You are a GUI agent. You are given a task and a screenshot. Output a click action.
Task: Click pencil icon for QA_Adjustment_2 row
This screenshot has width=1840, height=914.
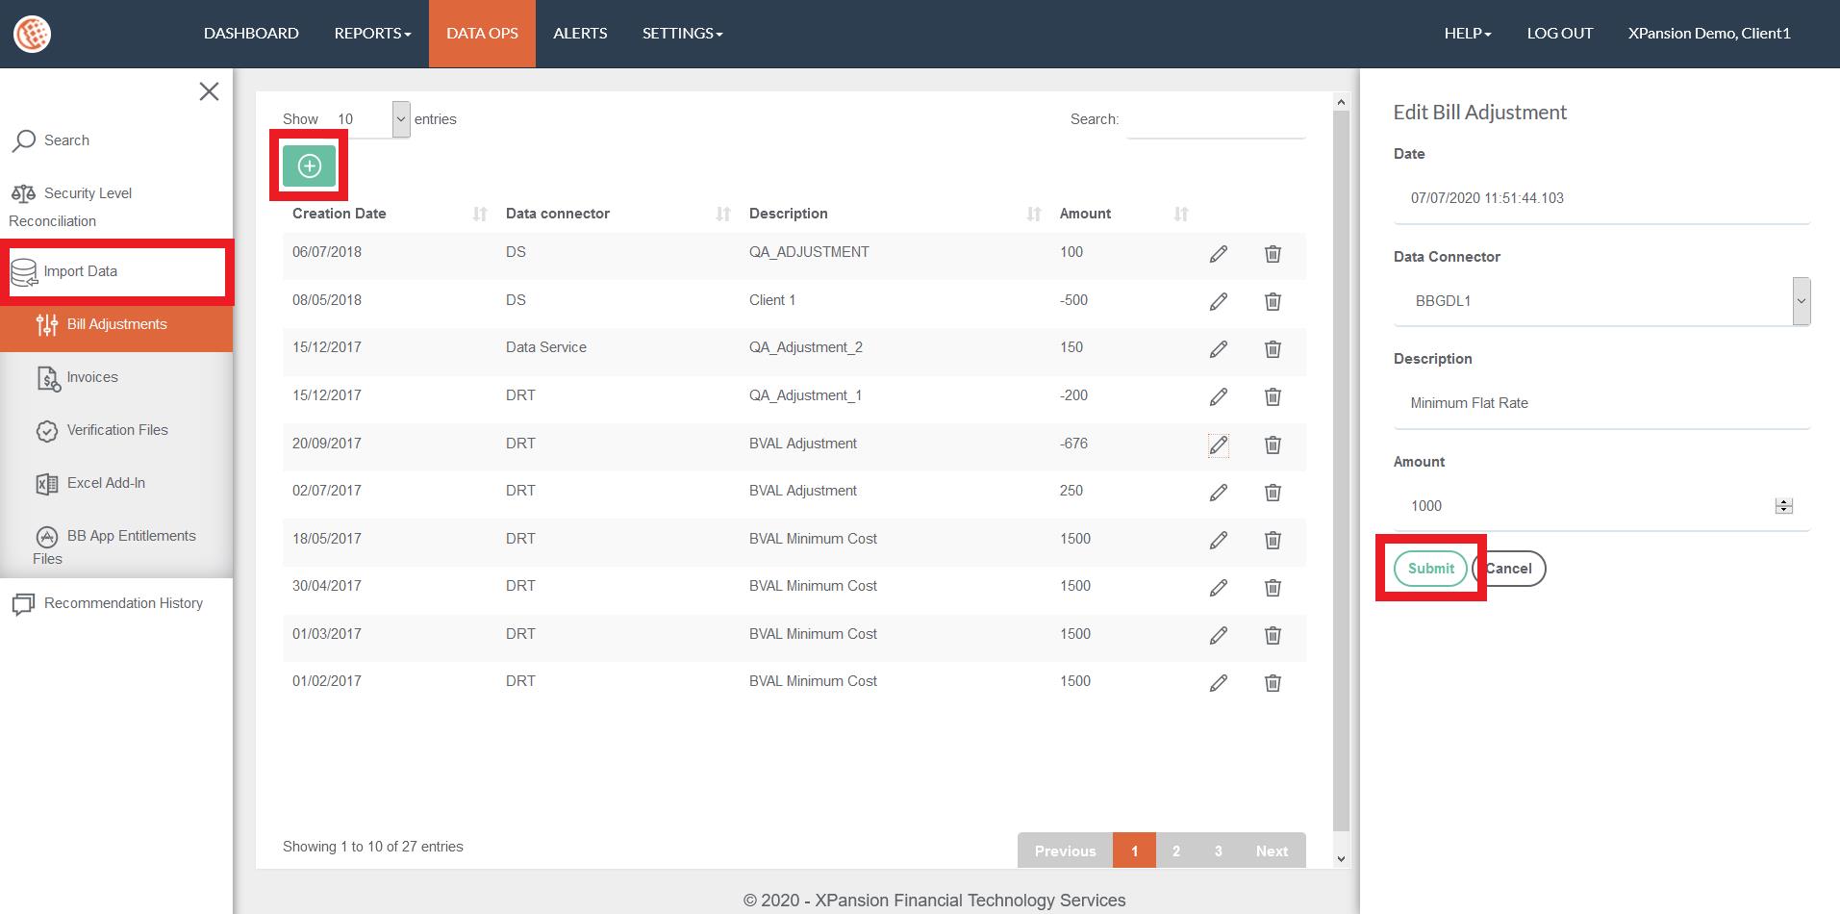pos(1218,349)
